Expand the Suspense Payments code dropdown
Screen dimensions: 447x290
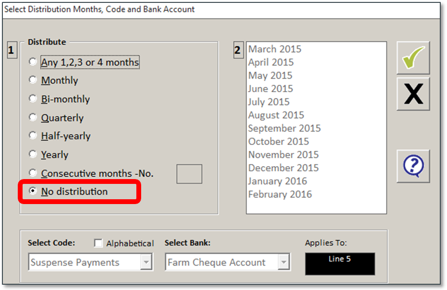tap(146, 262)
